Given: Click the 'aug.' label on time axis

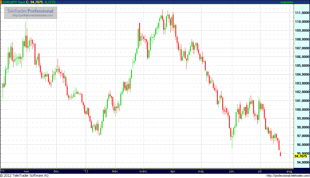Looking at the screenshot, I should click(289, 171).
